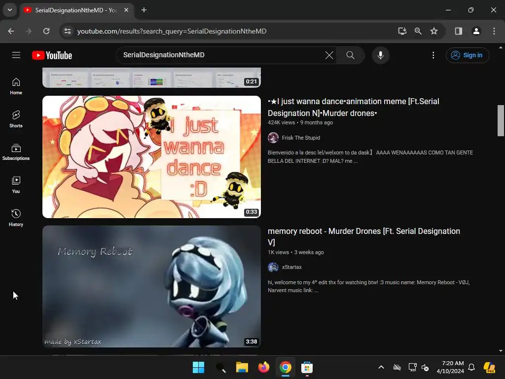Click the muted volume tray icon
The image size is (505, 379).
tap(426, 367)
